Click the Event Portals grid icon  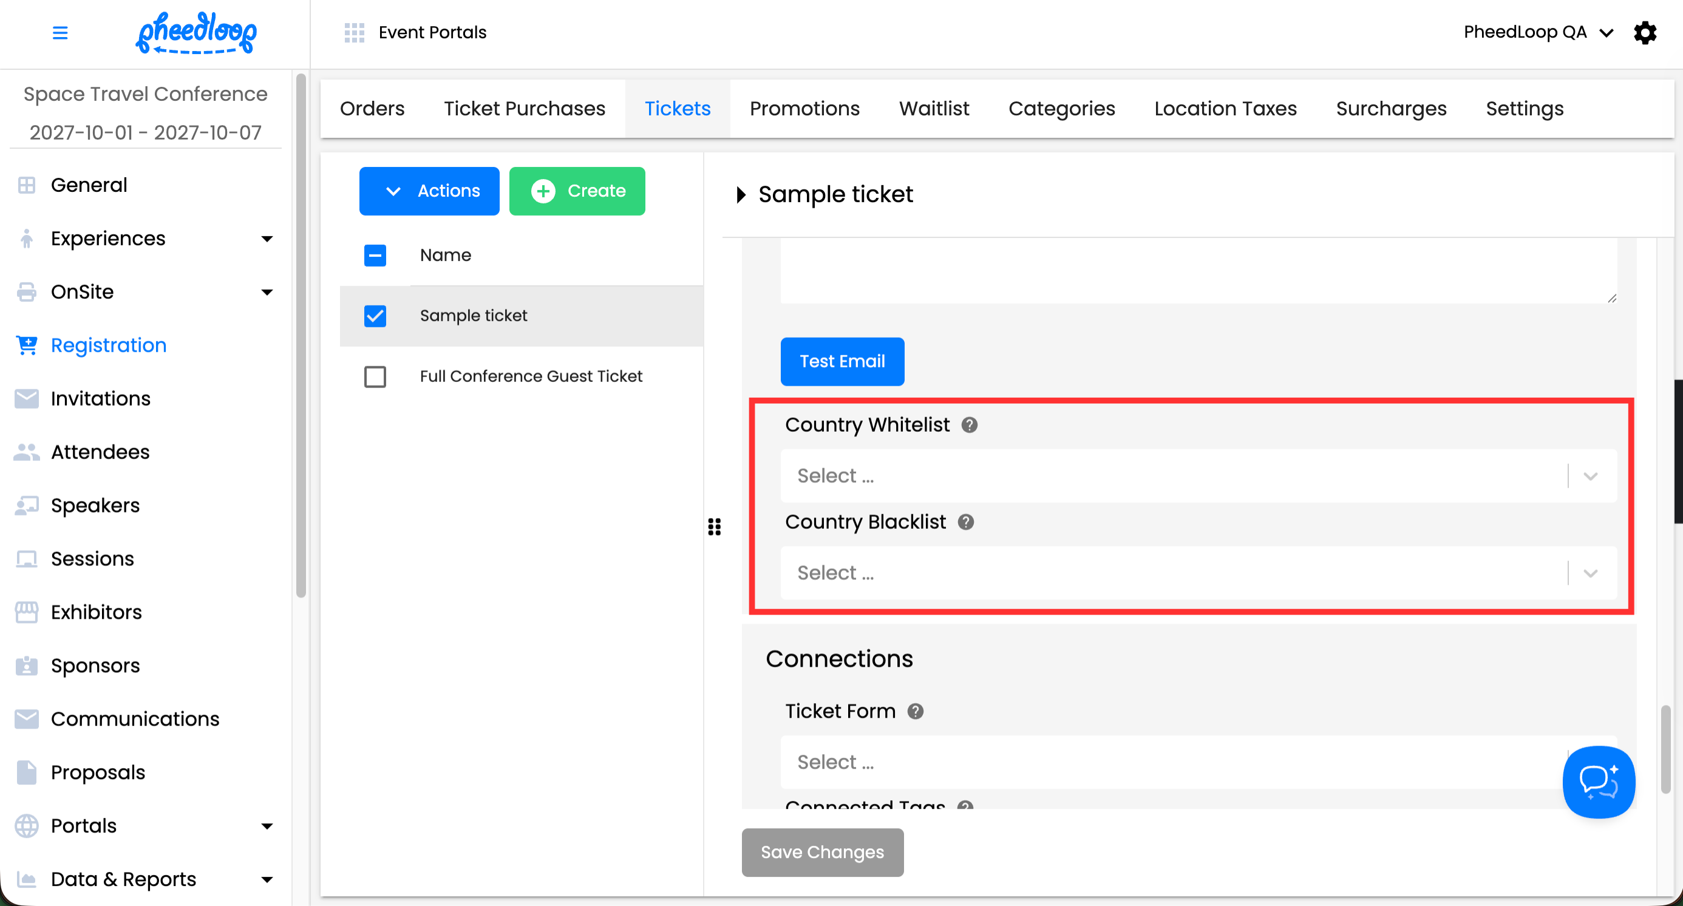354,32
